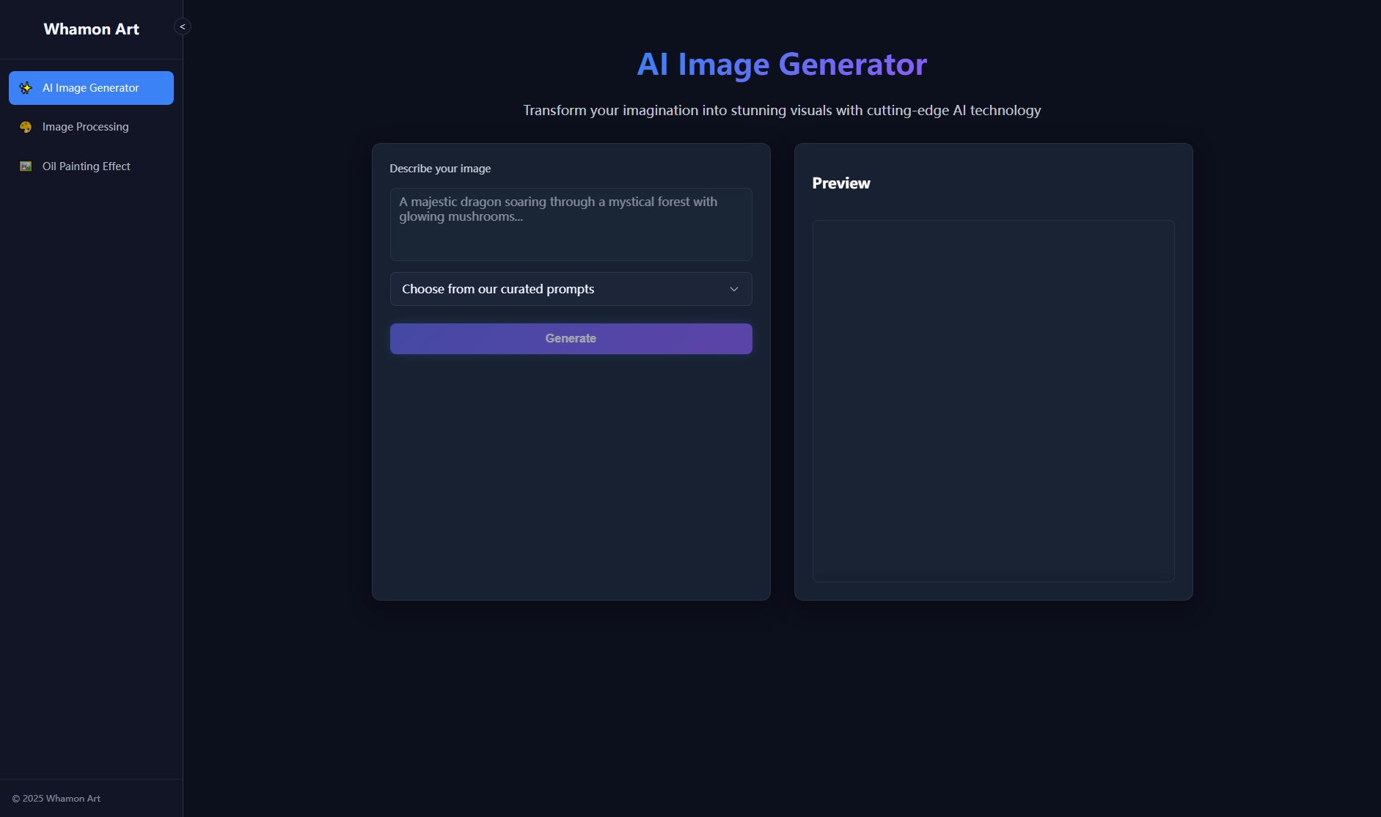Click the blank space below the Generate button
This screenshot has height=817, width=1381.
(x=571, y=477)
